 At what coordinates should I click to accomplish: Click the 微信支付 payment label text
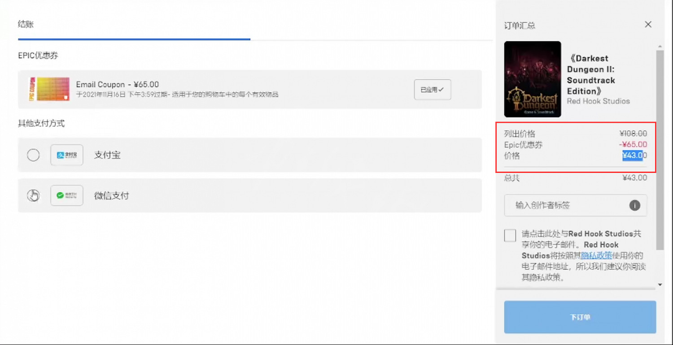click(111, 196)
